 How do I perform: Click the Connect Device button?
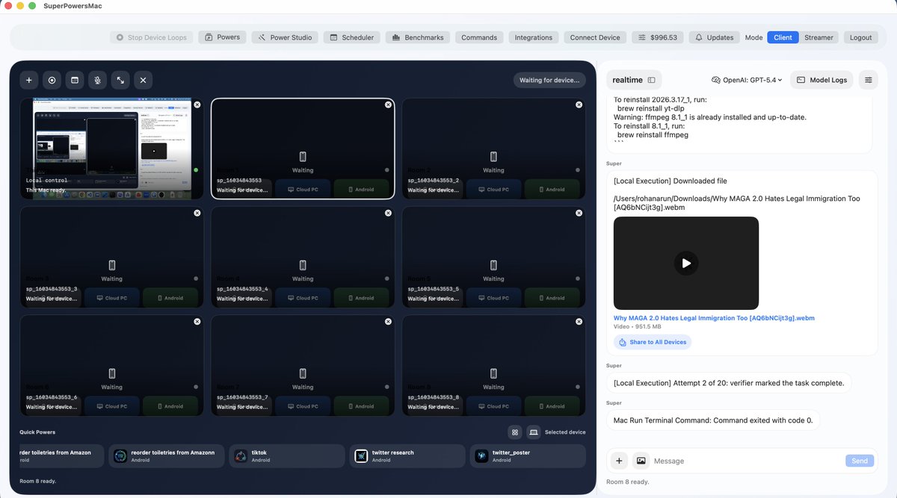pos(595,37)
